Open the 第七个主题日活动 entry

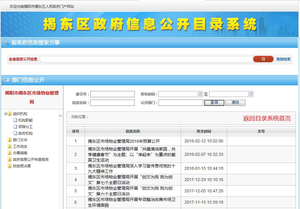(130, 180)
